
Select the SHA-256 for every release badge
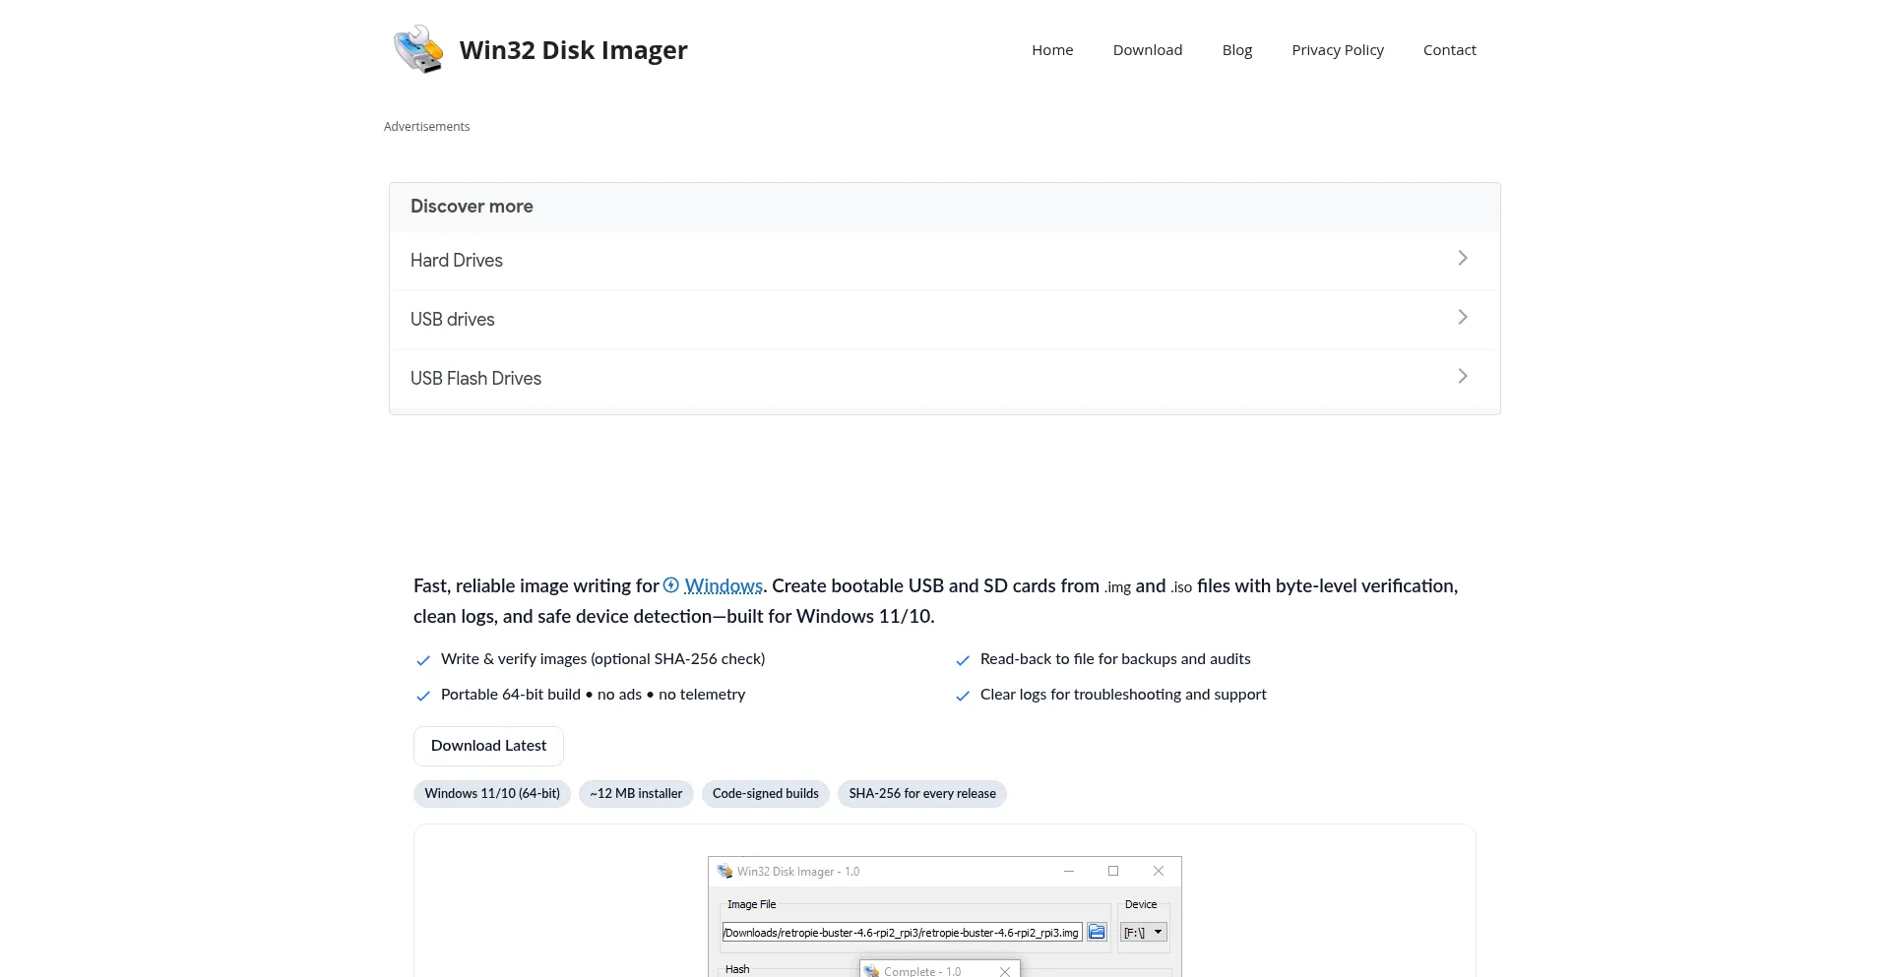pos(922,794)
